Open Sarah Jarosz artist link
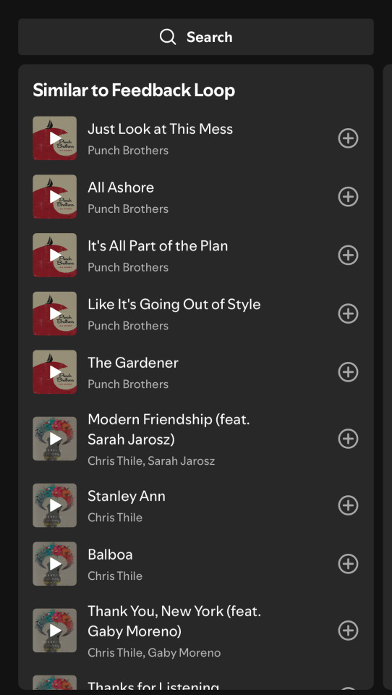The width and height of the screenshot is (392, 695). coord(181,461)
